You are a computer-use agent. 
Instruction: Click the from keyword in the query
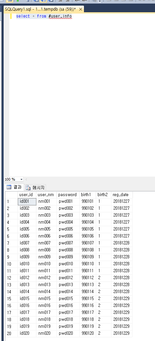click(x=42, y=16)
